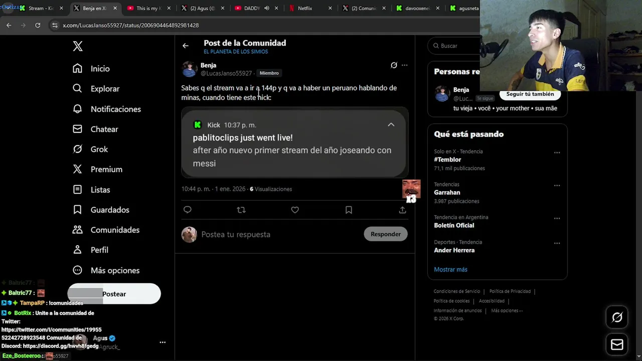This screenshot has width=642, height=361.
Task: Open options for the Garrahan trend
Action: click(x=557, y=186)
